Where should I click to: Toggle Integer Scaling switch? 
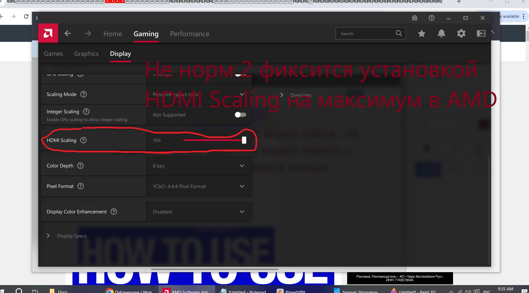tap(241, 115)
